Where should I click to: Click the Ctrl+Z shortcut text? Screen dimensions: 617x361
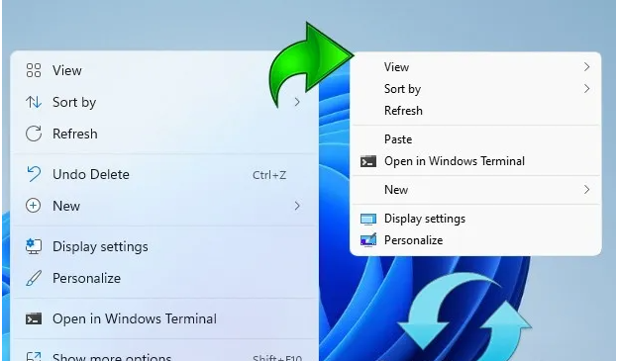coord(269,175)
